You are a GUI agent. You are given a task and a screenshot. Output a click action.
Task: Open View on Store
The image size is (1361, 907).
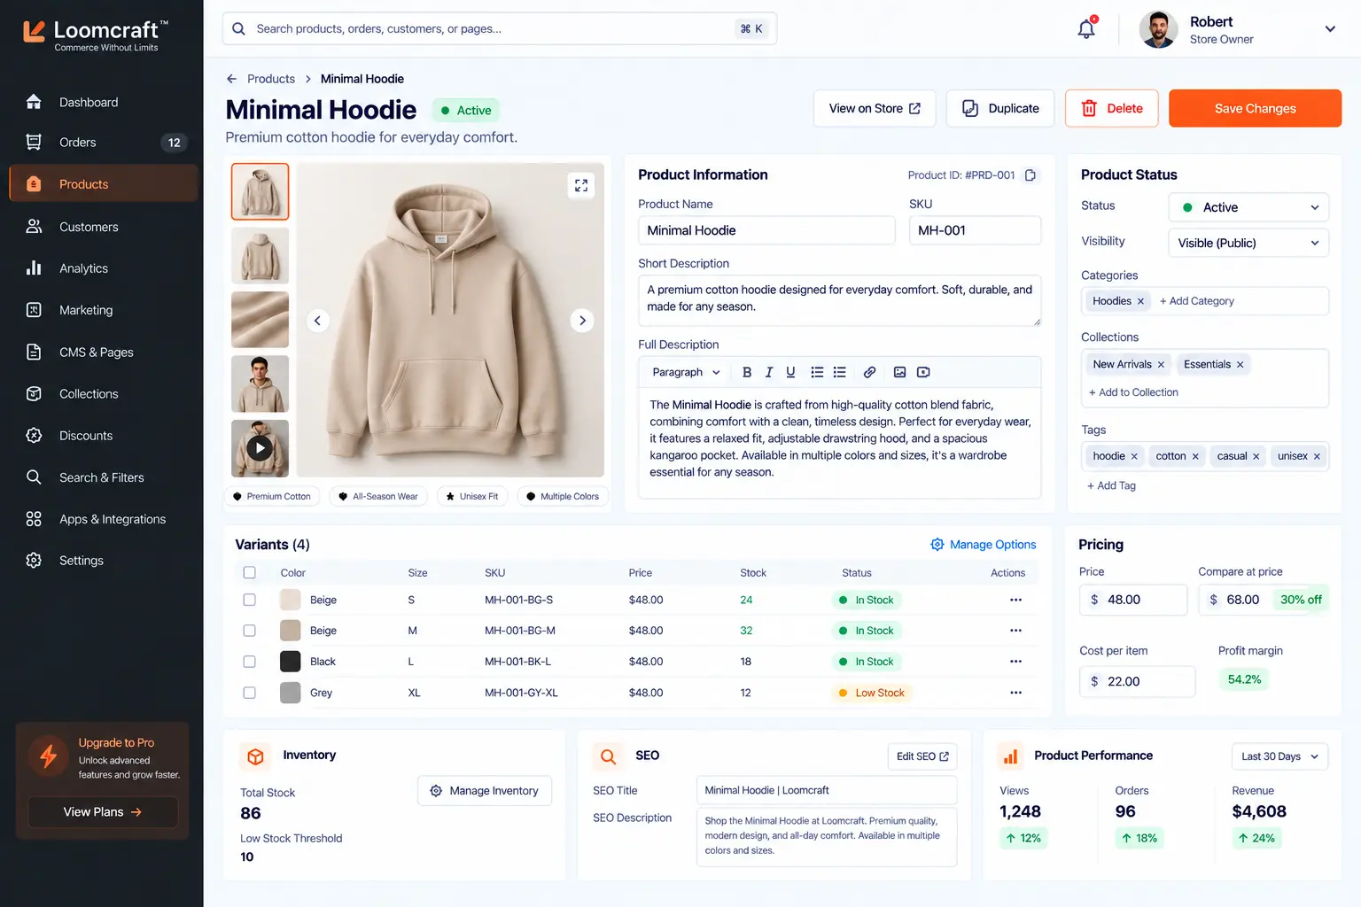[x=875, y=108]
